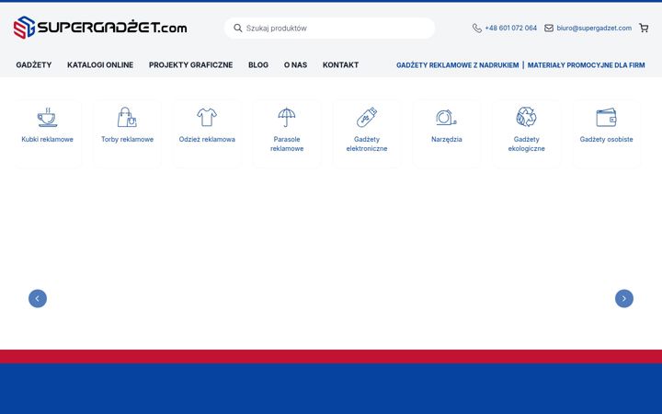662x414 pixels.
Task: Click the tape measure icon
Action: [x=446, y=118]
